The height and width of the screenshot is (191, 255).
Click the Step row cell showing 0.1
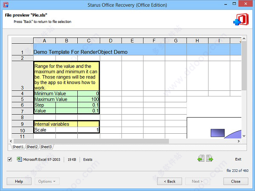88,105
